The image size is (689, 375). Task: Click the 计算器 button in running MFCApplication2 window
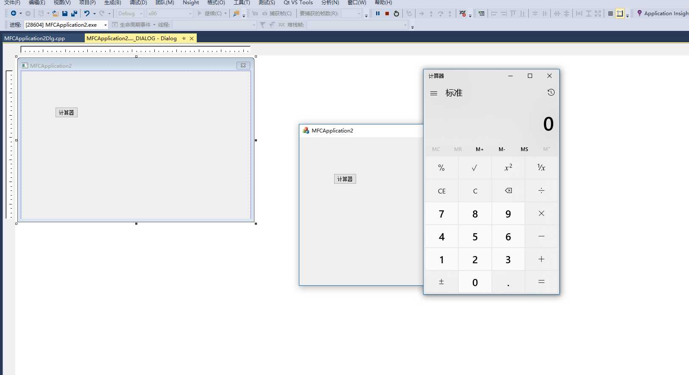tap(345, 179)
